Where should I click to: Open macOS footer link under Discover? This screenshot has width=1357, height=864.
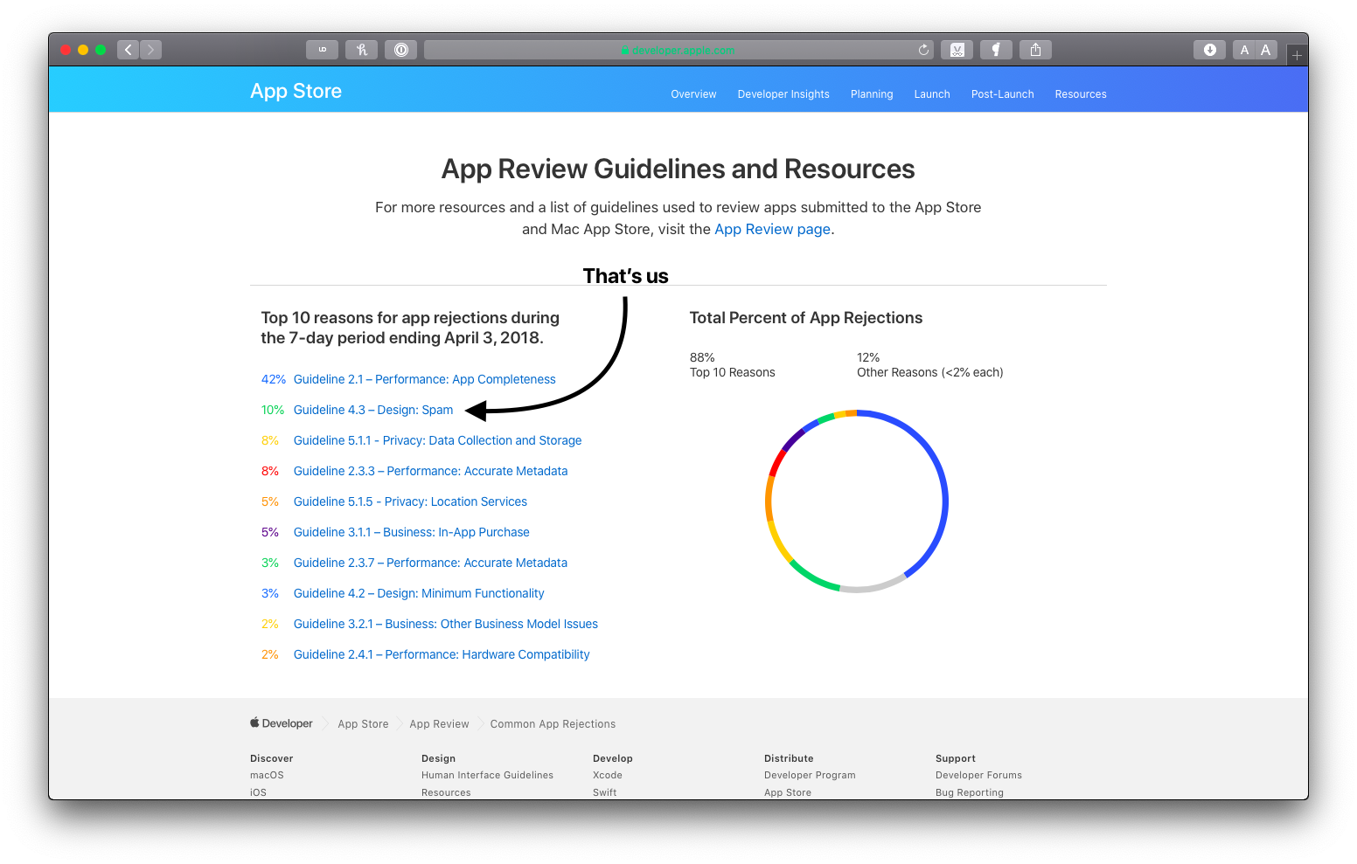[267, 775]
